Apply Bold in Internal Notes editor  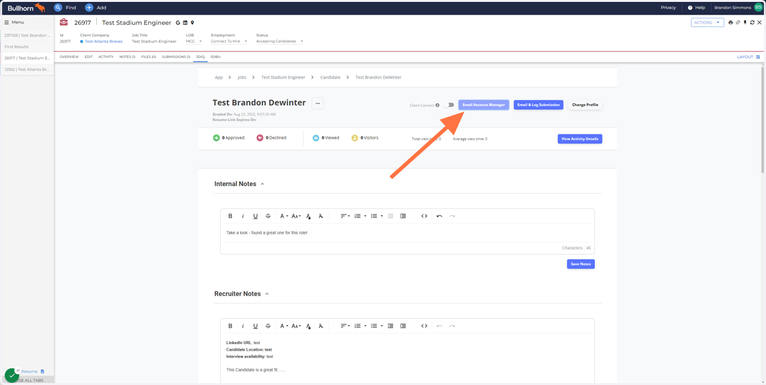[230, 216]
